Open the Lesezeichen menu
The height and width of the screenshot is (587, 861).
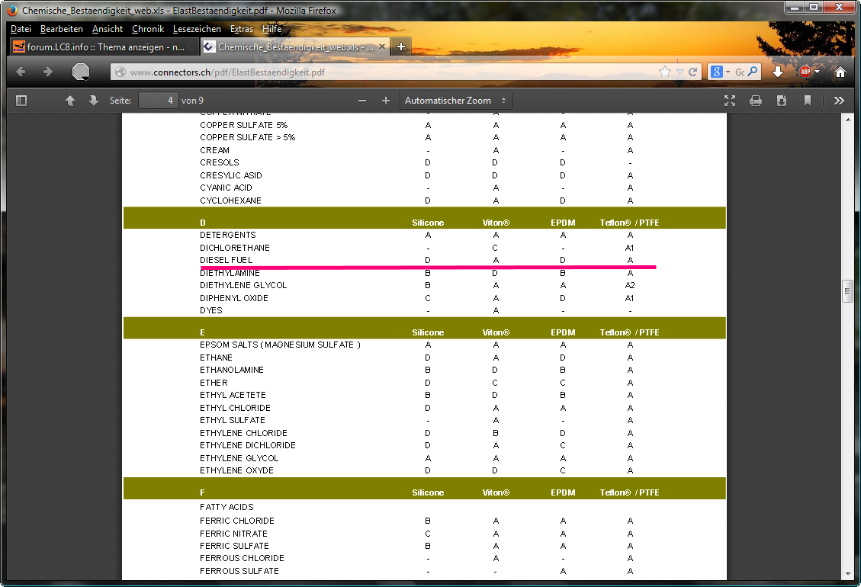point(197,29)
